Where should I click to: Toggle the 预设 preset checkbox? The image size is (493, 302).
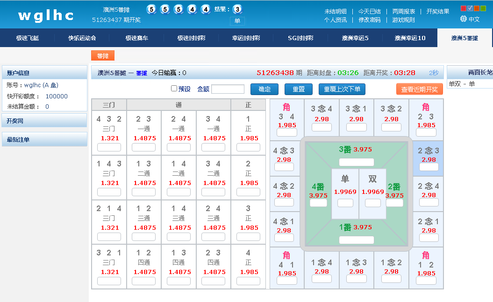[174, 89]
